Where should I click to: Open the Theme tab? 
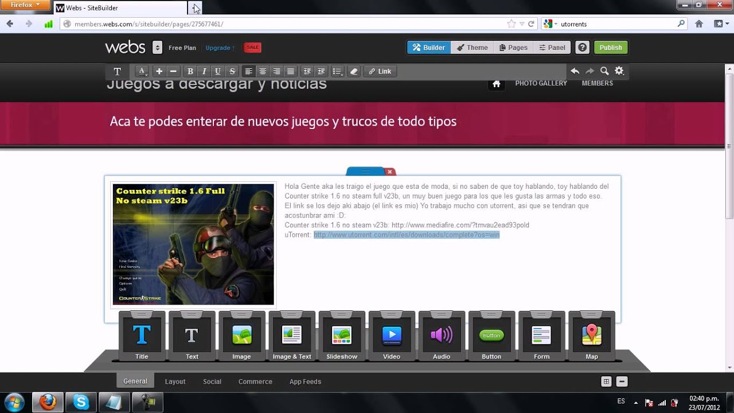pyautogui.click(x=472, y=48)
